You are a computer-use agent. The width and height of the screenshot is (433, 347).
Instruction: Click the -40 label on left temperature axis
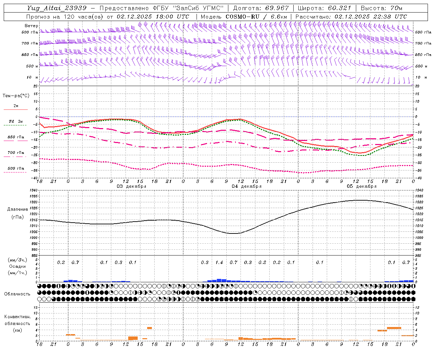tap(35, 178)
